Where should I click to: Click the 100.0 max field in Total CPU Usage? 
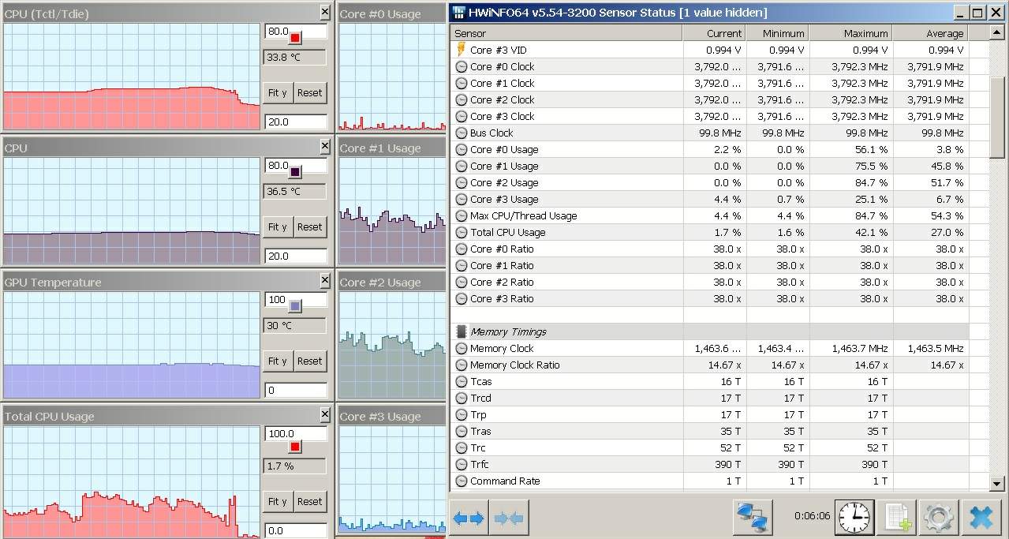(295, 433)
